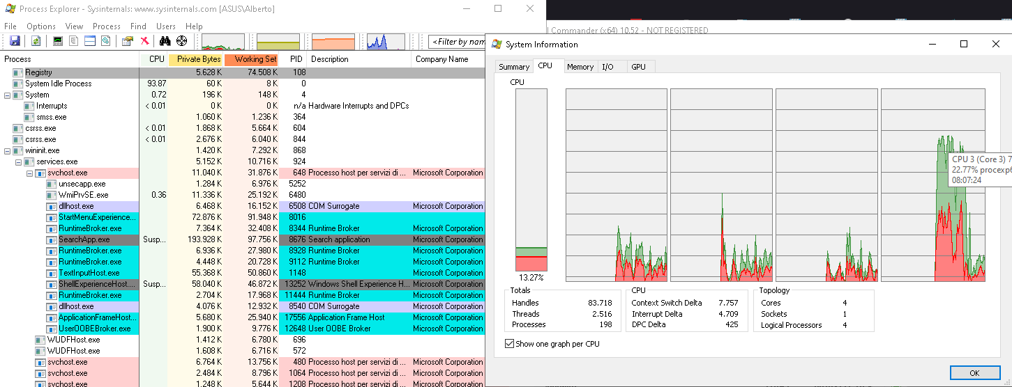Image resolution: width=1012 pixels, height=387 pixels.
Task: Sort by the Company Name column header
Action: click(448, 59)
